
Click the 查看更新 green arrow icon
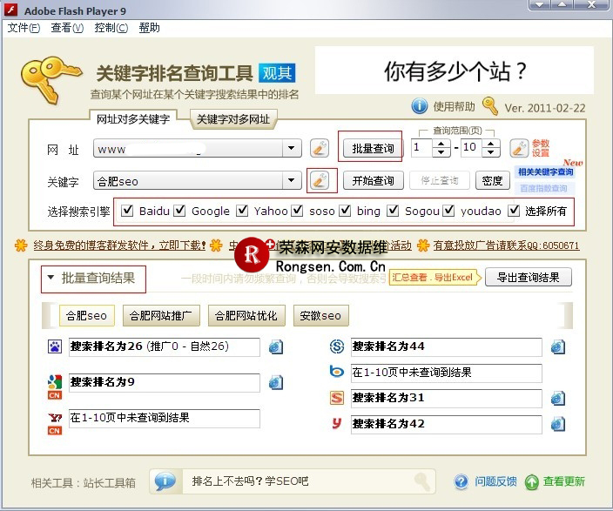(531, 481)
